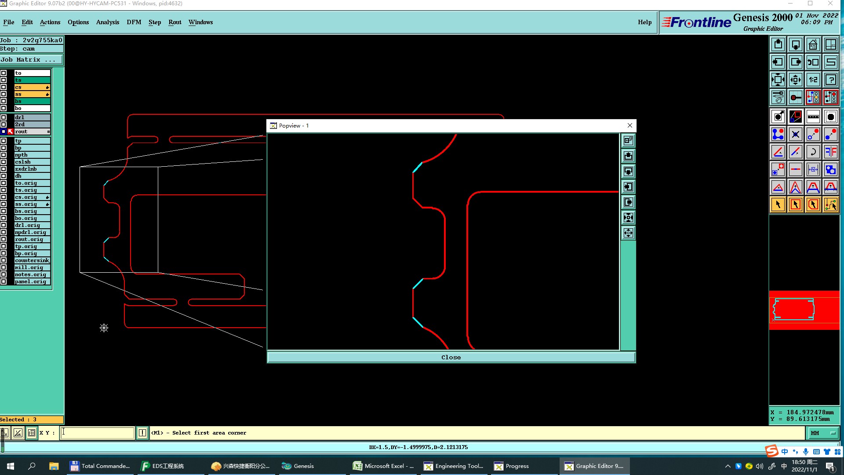
Task: Click the red board overview thumbnail
Action: pyautogui.click(x=804, y=310)
